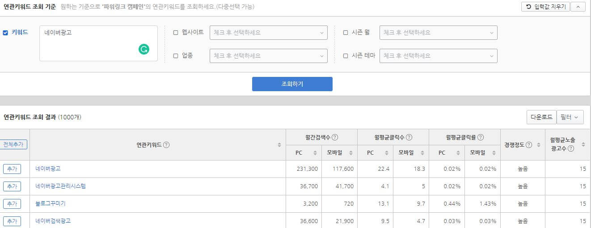Open help icon beside 월평균노출 광고수

point(571,148)
